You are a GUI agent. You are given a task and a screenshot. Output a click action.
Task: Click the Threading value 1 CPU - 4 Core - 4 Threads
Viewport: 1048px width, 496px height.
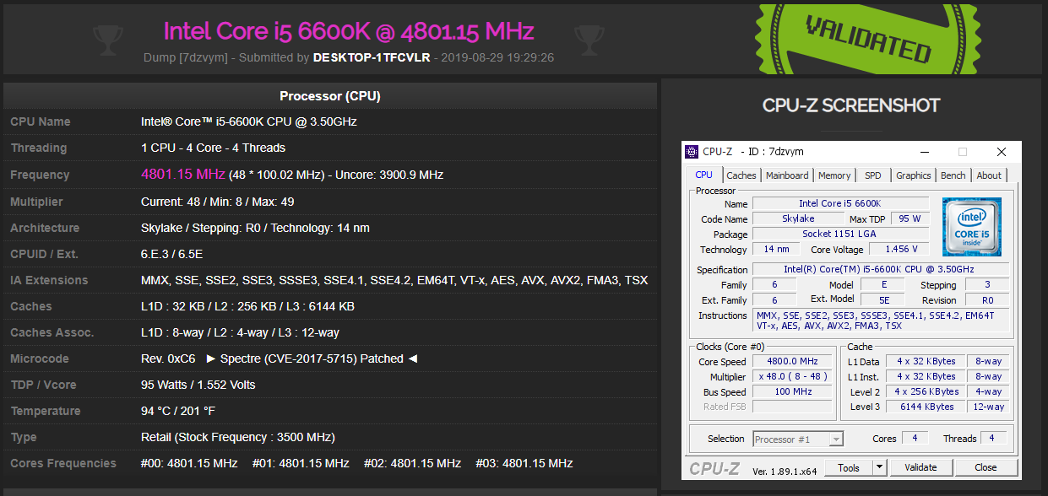click(x=213, y=148)
